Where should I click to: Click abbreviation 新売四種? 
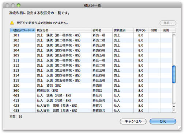coord(99,50)
